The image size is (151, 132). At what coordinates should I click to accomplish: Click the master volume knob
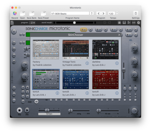pyautogui.click(x=134, y=111)
